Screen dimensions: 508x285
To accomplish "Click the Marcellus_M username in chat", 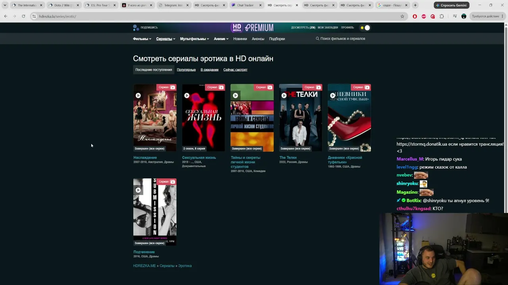I will click(x=410, y=159).
